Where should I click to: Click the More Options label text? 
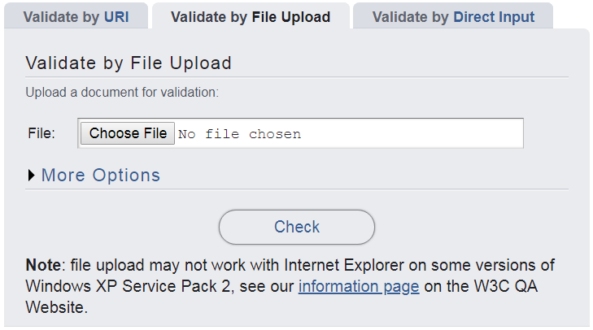(101, 176)
